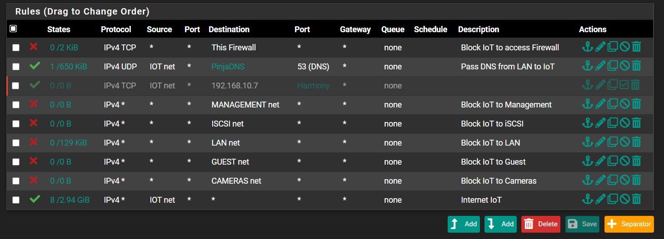
Task: Edit the Block IoT to Guest rule
Action: 600,161
